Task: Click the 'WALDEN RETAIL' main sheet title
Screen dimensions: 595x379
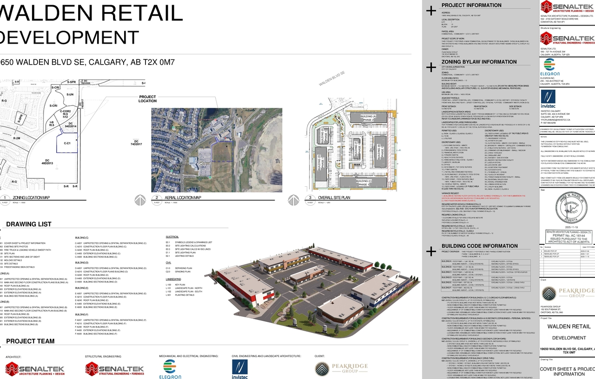Action: coord(92,13)
